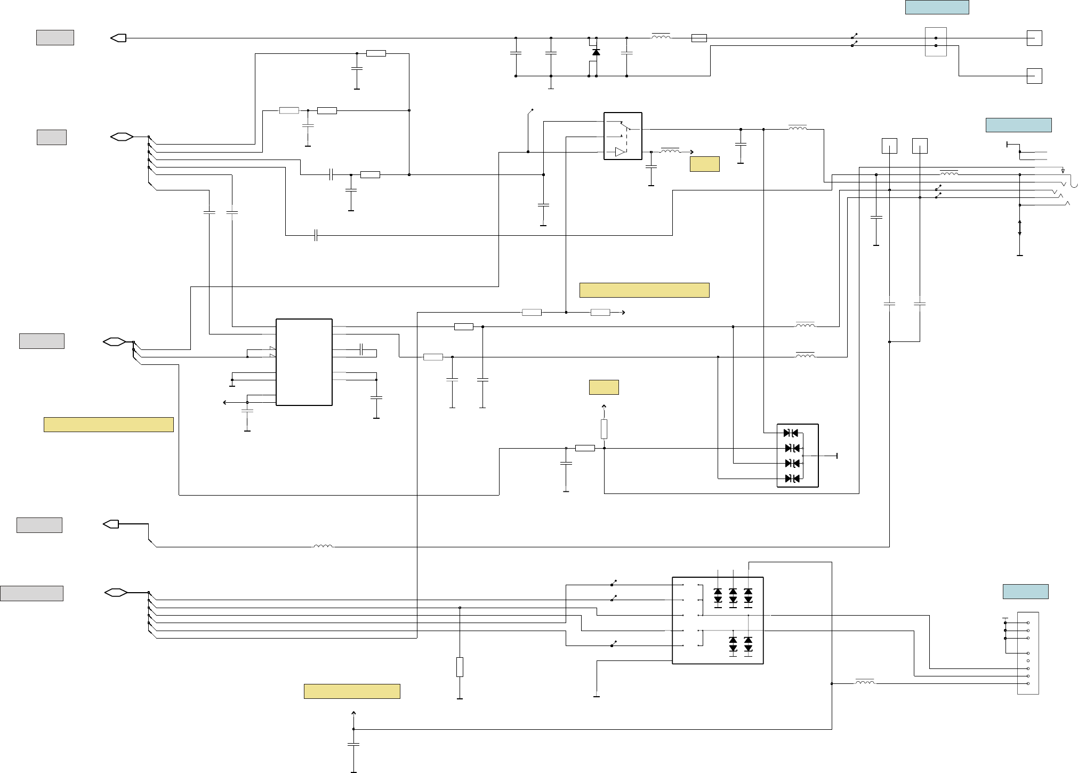Viewport: 1078px width, 773px height.
Task: Click the yellow note box at the bottom center
Action: [x=352, y=691]
